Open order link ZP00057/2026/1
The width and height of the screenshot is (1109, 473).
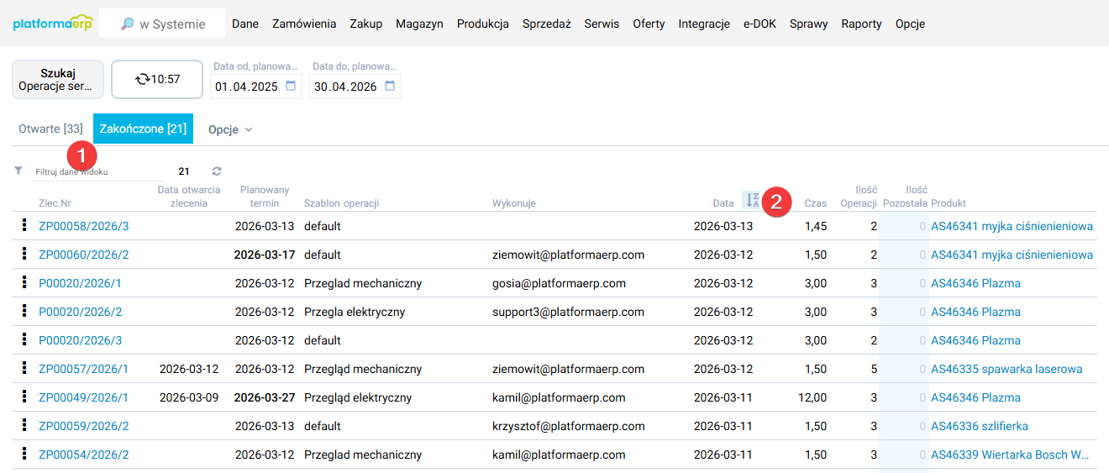coord(84,369)
